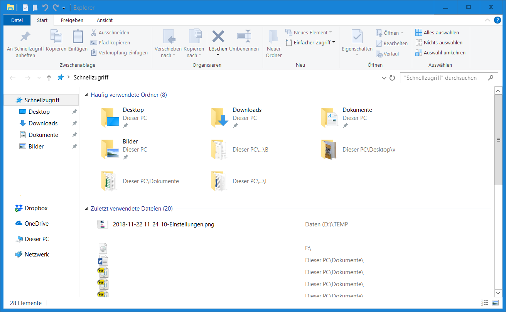Viewport: 506px width, 312px height.
Task: Click the undo icon in the title bar
Action: click(x=46, y=7)
